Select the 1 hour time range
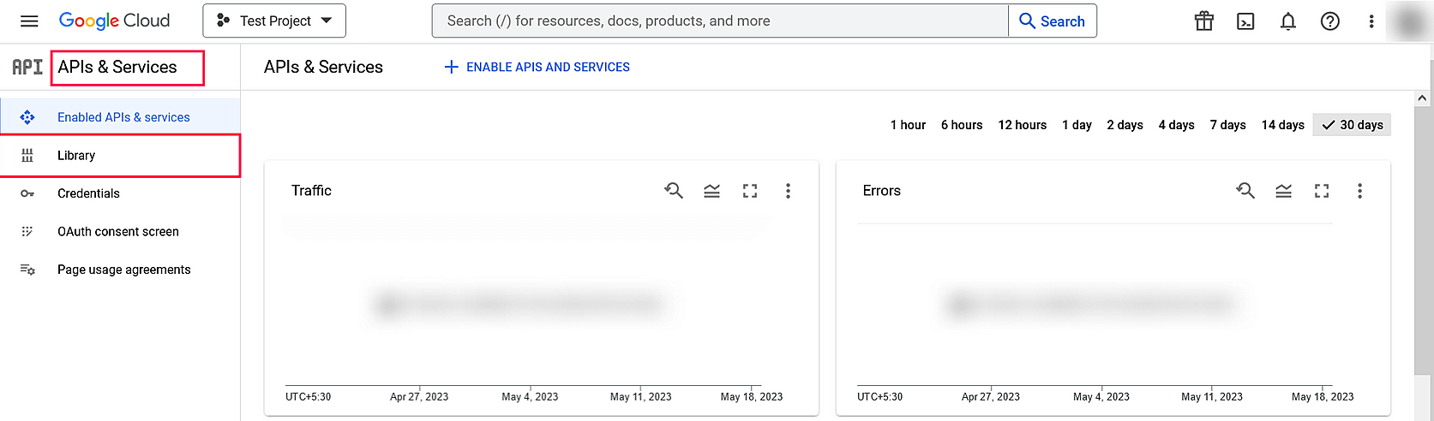This screenshot has width=1434, height=421. pos(908,125)
